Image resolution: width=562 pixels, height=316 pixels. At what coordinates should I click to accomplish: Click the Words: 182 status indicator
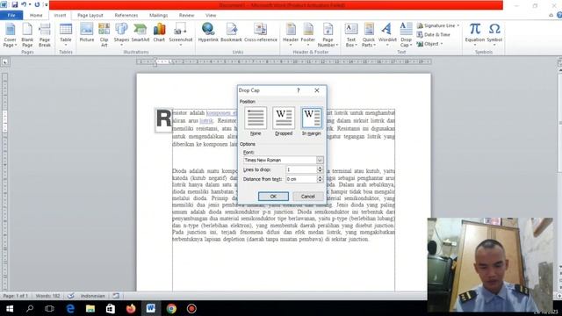[x=48, y=296]
